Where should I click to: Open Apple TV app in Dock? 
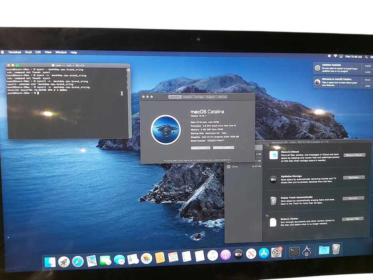(238, 254)
